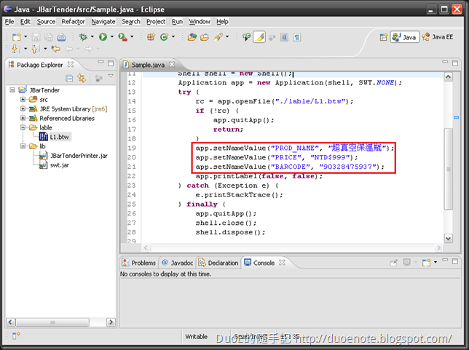This screenshot has width=469, height=350.
Task: Expand the JRE System Library node
Action: coord(23,108)
